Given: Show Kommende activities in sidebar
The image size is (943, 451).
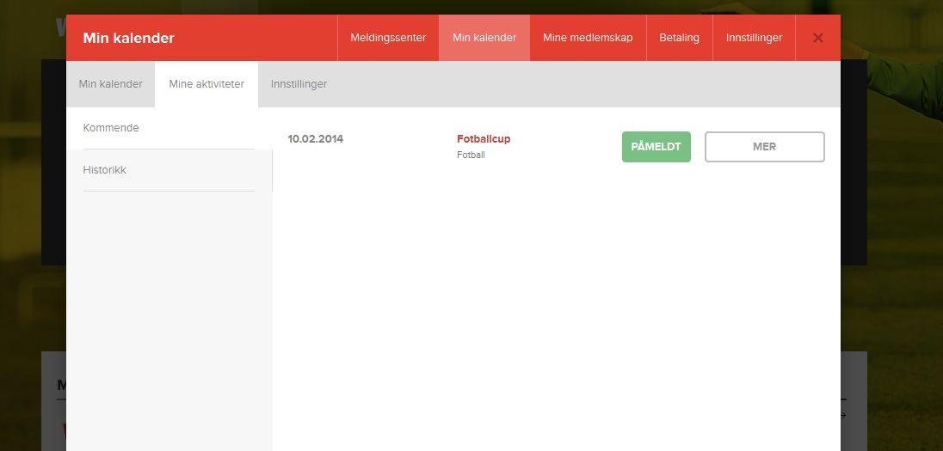Looking at the screenshot, I should 169,128.
